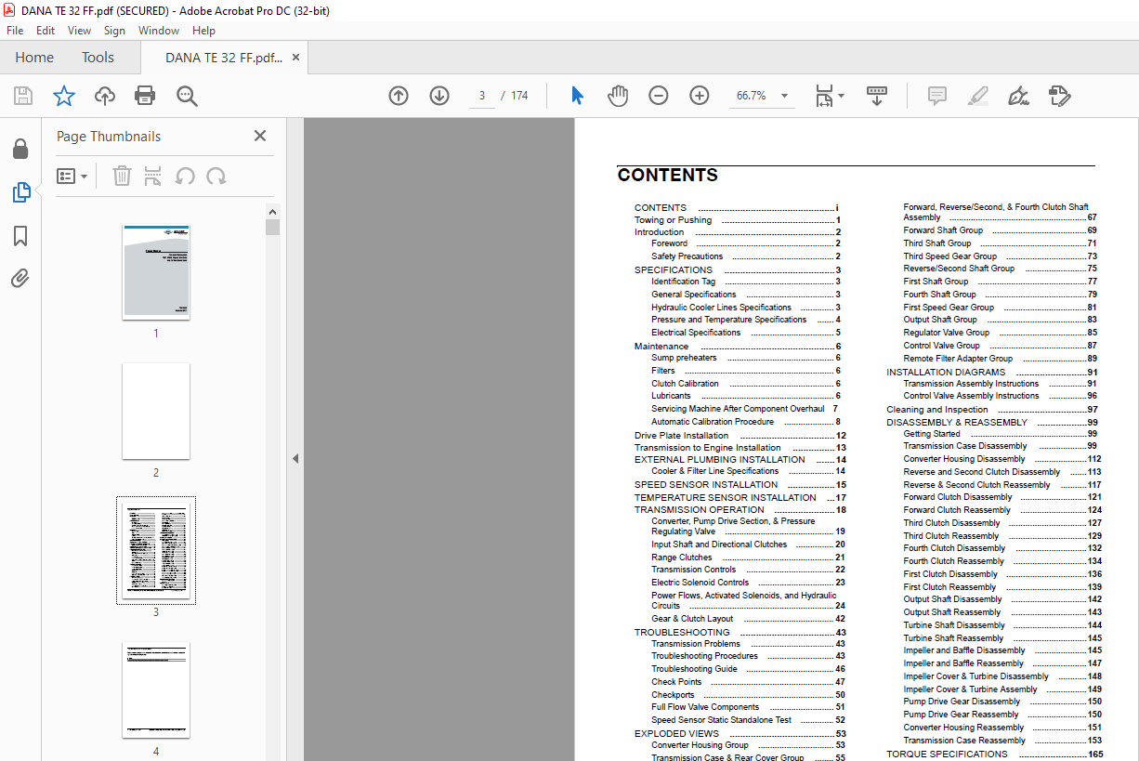Delete selected page thumbnail trash icon
Image resolution: width=1139 pixels, height=761 pixels.
(x=122, y=176)
